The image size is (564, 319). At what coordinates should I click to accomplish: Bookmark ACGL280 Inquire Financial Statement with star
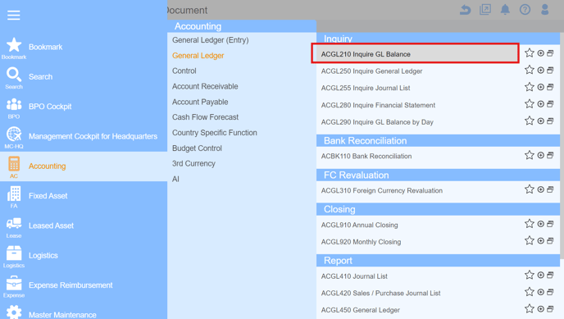click(529, 104)
